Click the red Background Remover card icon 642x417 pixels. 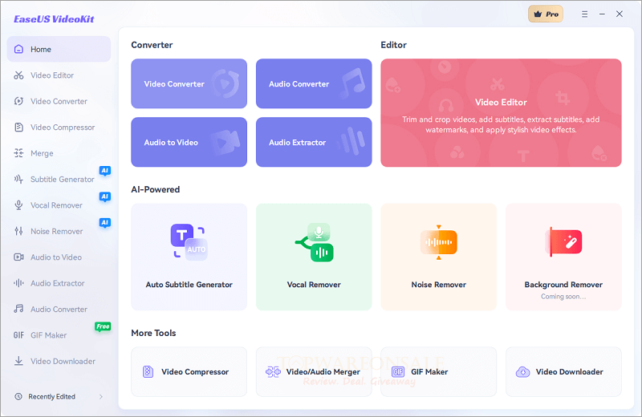coord(563,242)
